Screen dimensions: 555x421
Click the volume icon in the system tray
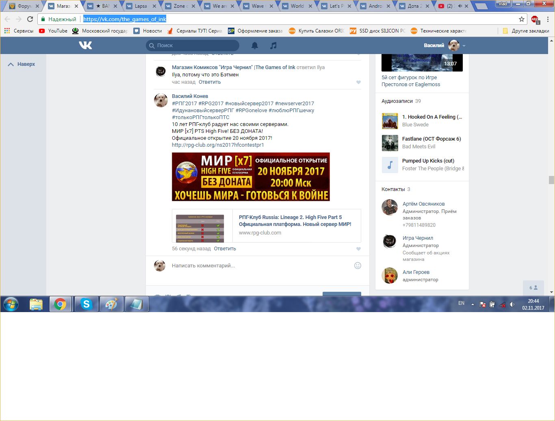pyautogui.click(x=512, y=304)
